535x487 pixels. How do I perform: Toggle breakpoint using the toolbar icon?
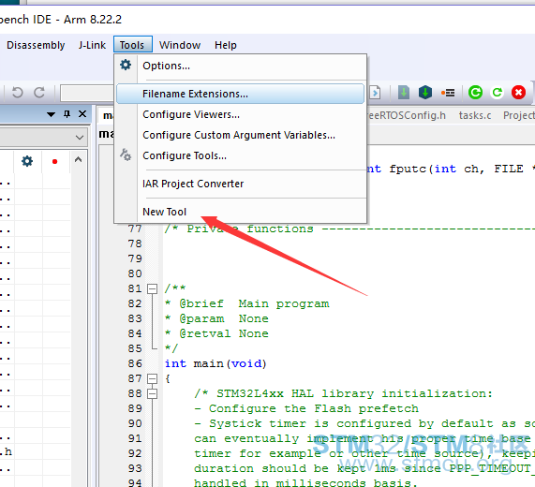[x=448, y=93]
